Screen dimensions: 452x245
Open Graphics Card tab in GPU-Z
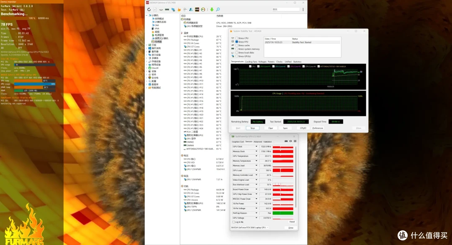pos(238,141)
